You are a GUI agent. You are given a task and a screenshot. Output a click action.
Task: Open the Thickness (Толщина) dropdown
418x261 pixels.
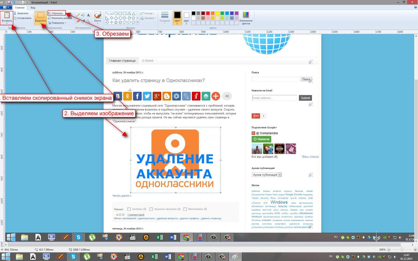165,18
